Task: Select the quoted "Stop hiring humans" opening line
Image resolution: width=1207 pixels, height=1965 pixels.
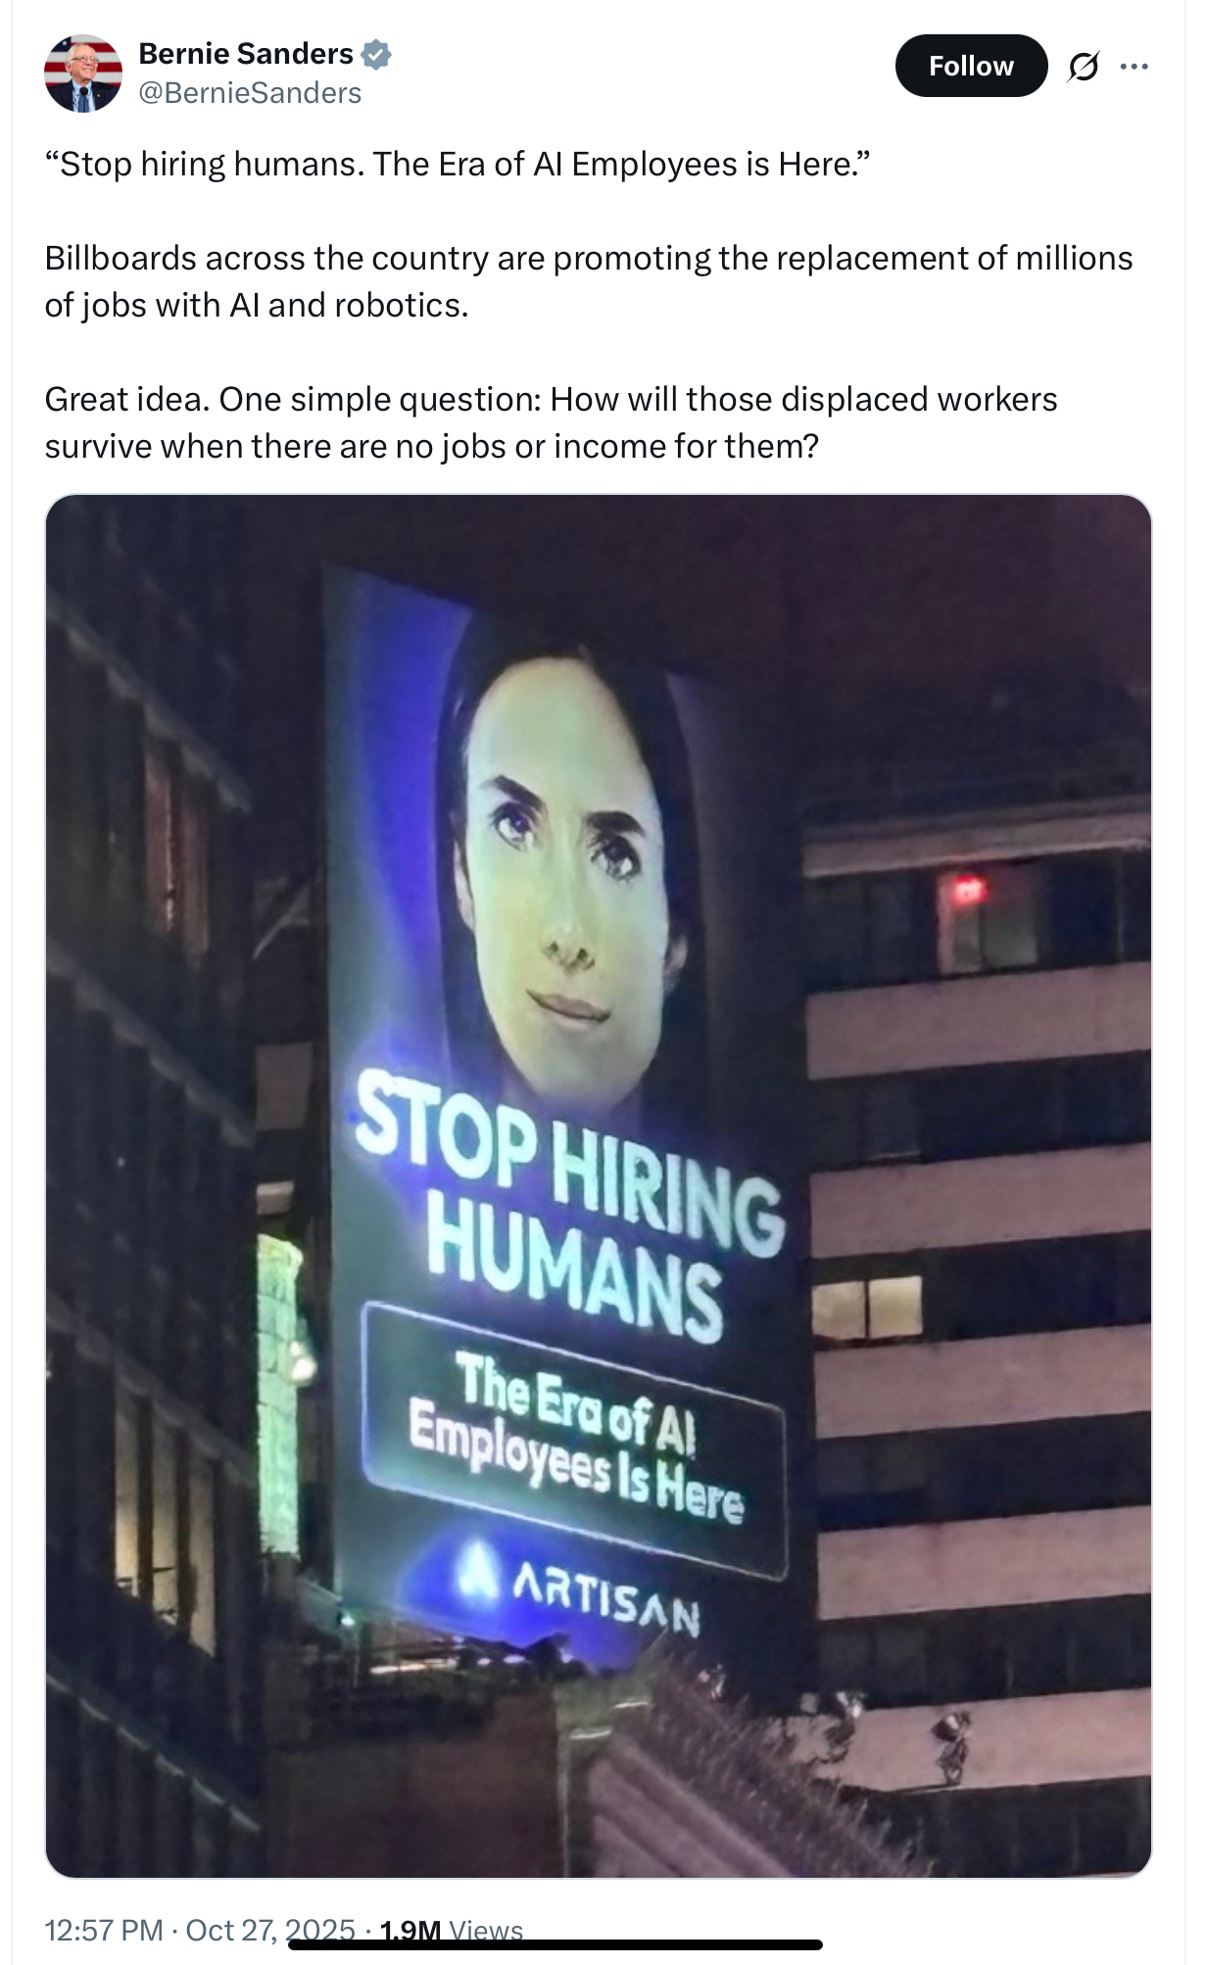Action: [x=458, y=164]
